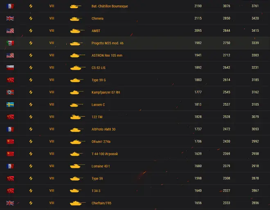This screenshot has height=210, width=270.
Task: Click the vehicle class icon in Chieftain/T95 row
Action: click(31, 203)
